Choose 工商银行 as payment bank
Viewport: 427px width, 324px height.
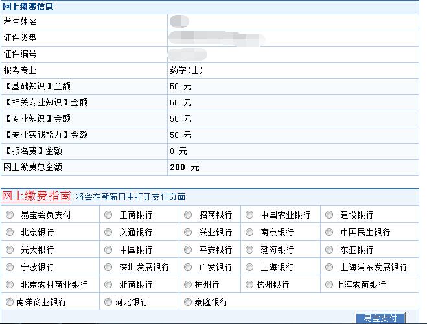coord(109,215)
